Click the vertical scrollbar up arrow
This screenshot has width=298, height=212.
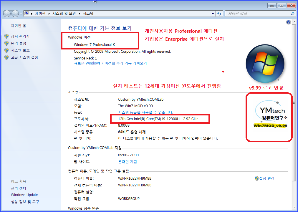click(294, 22)
